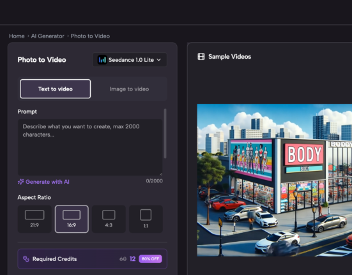Click the prompt panel vertical scrollbar
The image size is (352, 275).
click(x=165, y=133)
